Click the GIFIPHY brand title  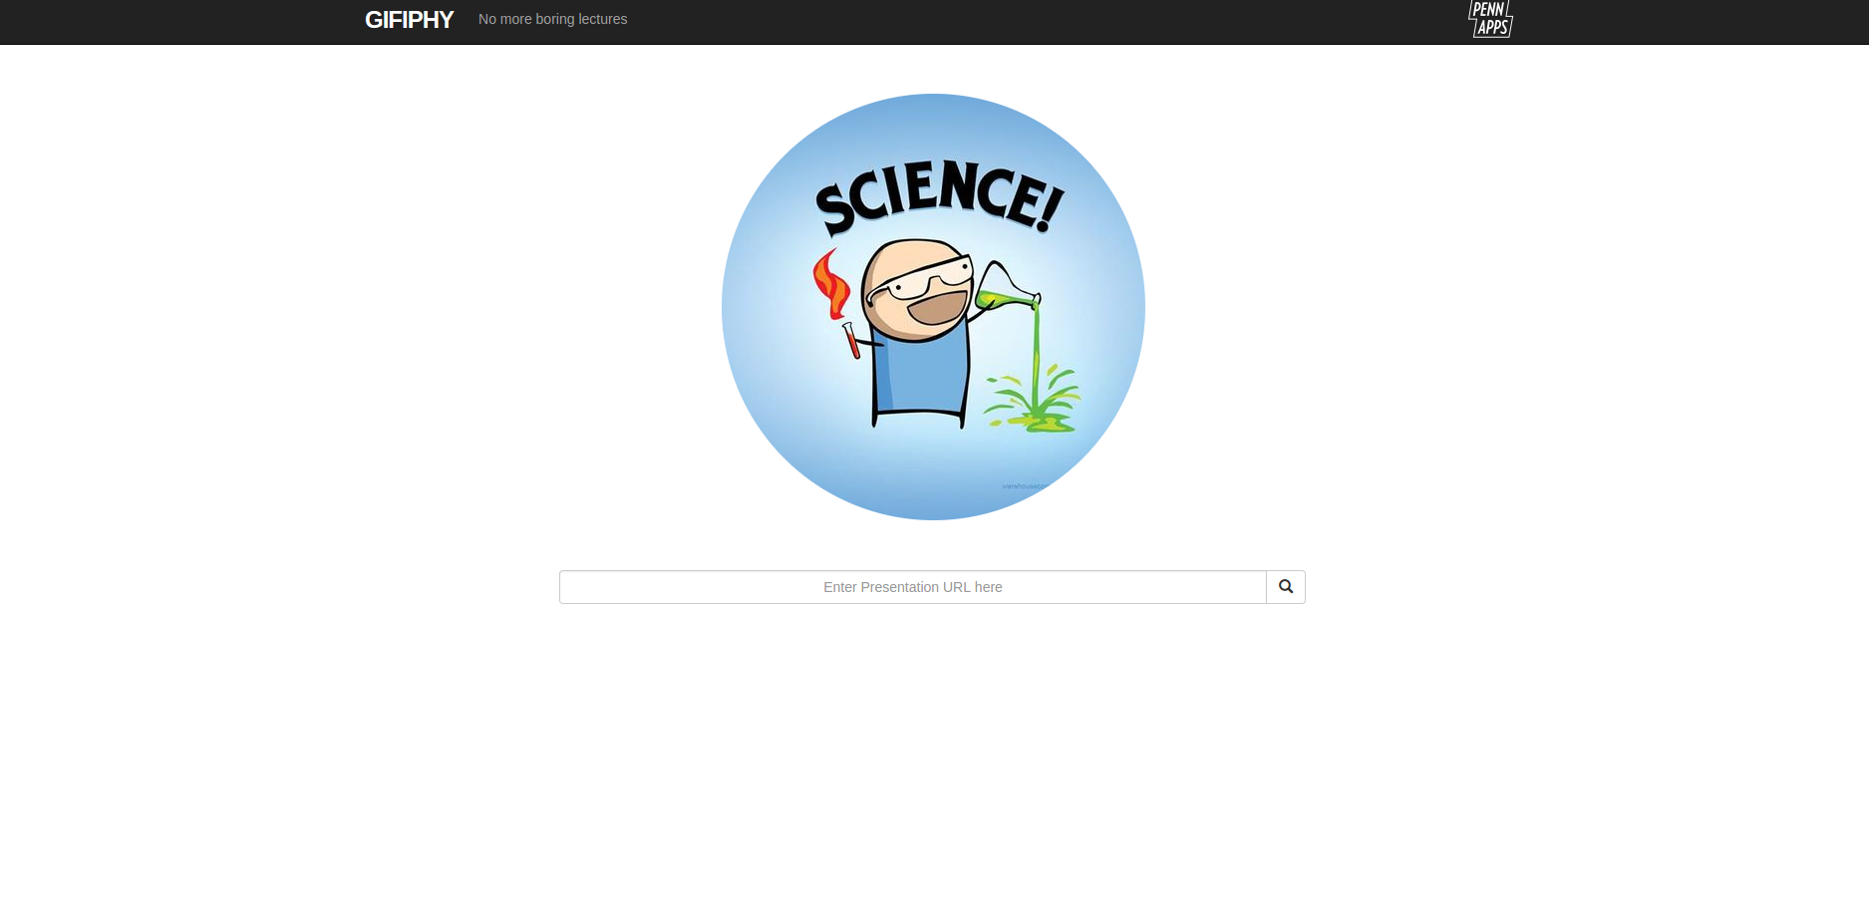pos(409,20)
